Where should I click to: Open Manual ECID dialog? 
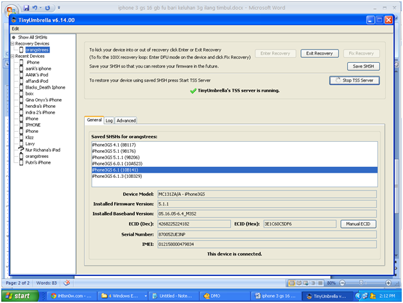point(358,224)
